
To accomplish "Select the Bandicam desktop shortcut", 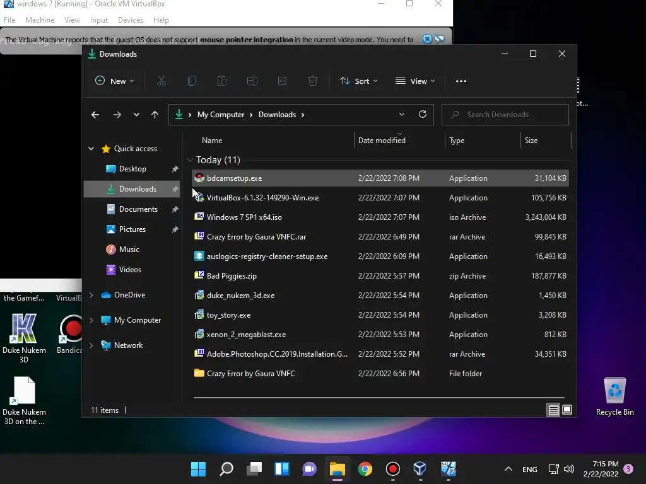I will coord(69,334).
